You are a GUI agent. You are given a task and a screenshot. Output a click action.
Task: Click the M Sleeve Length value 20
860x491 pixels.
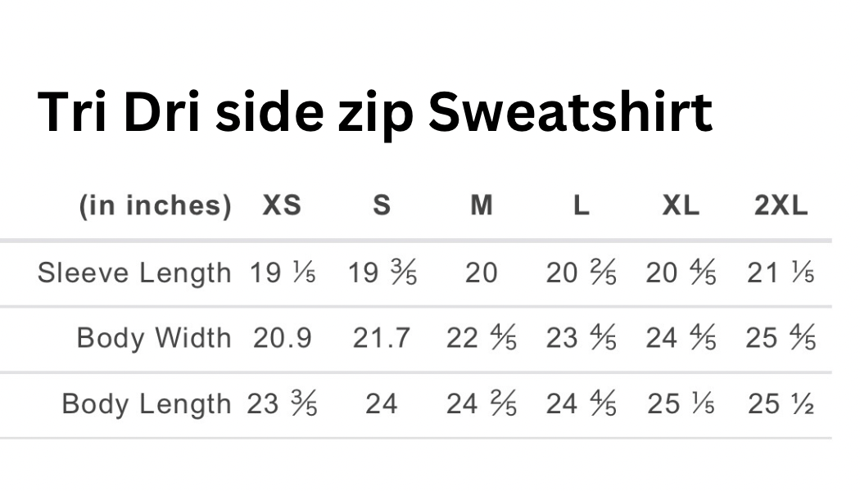coord(482,273)
